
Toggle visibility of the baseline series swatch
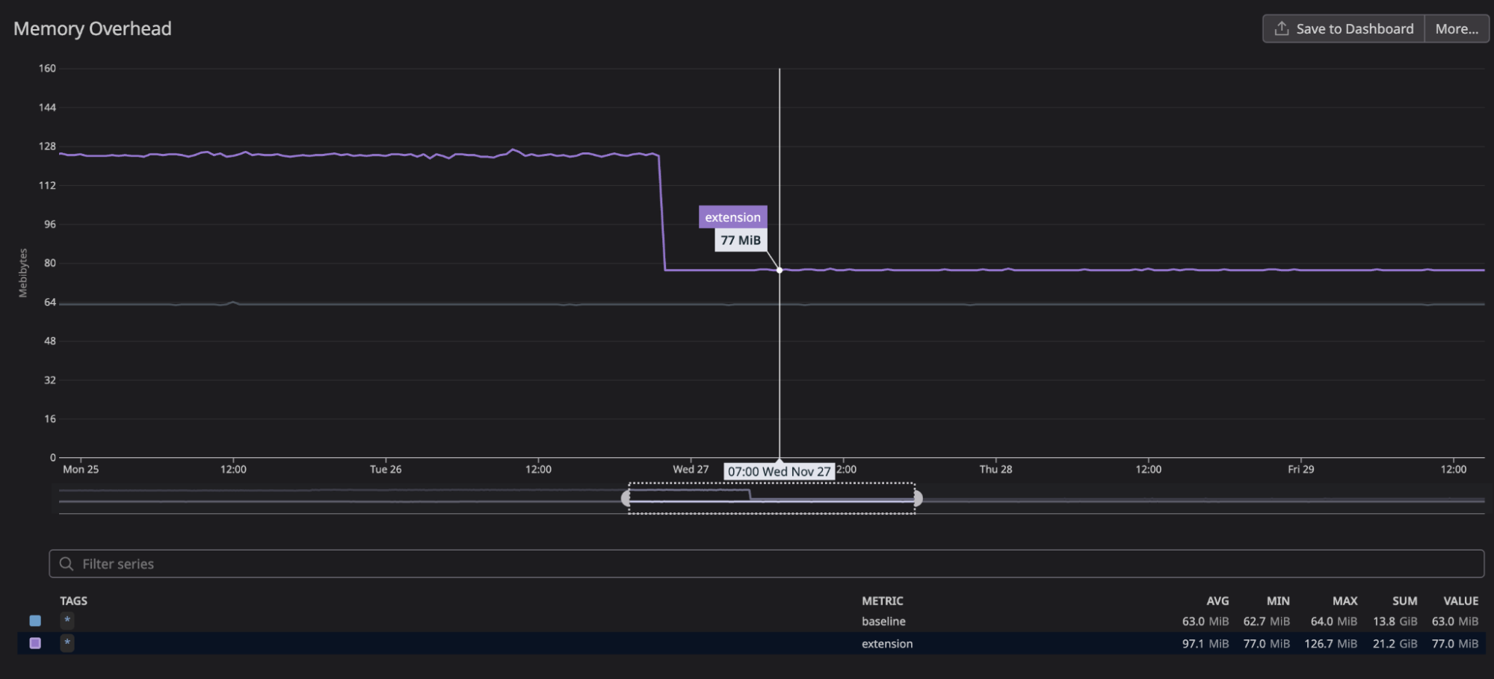click(x=34, y=621)
